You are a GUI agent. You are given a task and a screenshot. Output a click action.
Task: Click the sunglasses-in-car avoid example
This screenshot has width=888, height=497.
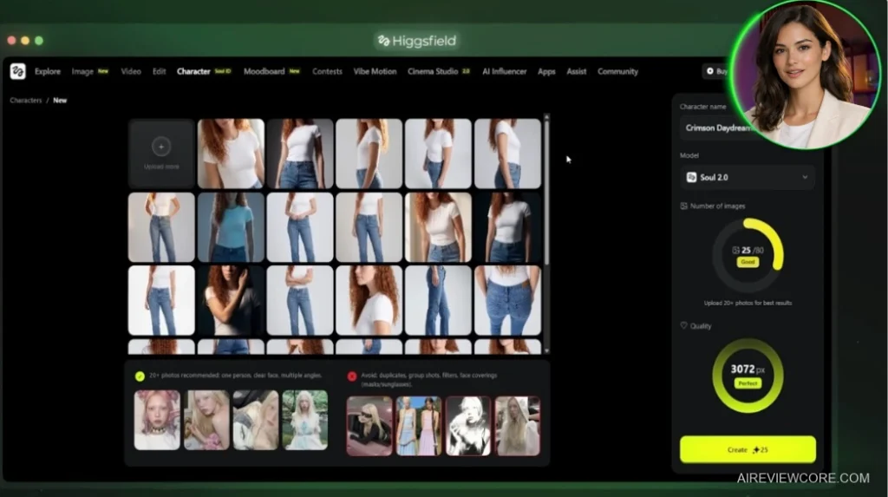[x=369, y=426]
